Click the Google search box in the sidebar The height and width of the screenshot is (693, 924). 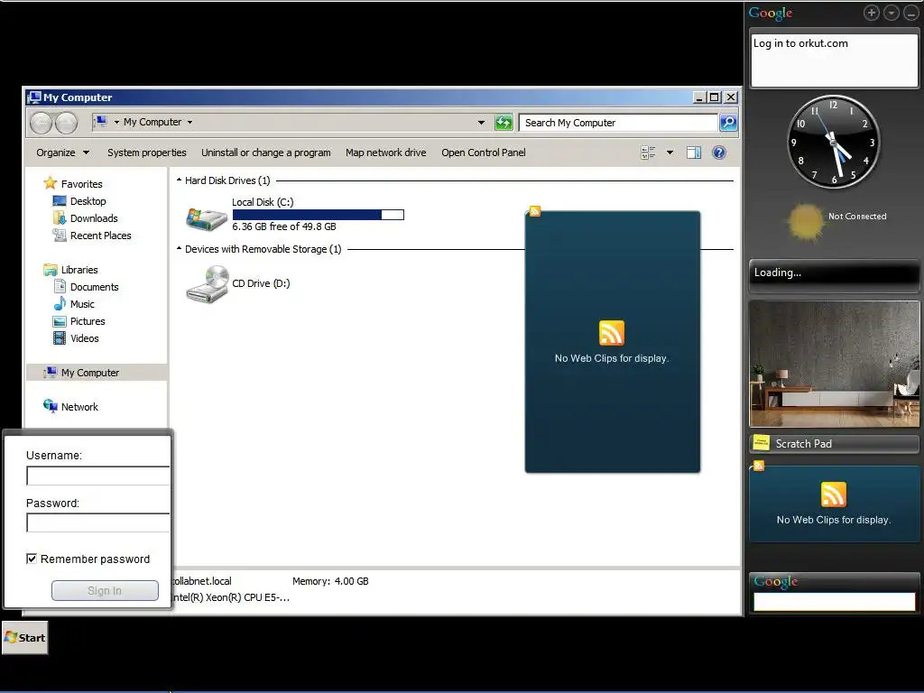pyautogui.click(x=834, y=602)
